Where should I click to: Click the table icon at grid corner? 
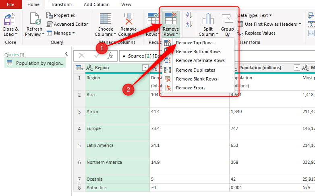[x=79, y=68]
